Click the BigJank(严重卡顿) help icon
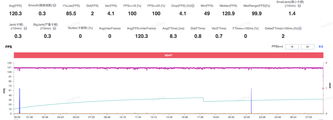333x120 pixels. [x=55, y=28]
